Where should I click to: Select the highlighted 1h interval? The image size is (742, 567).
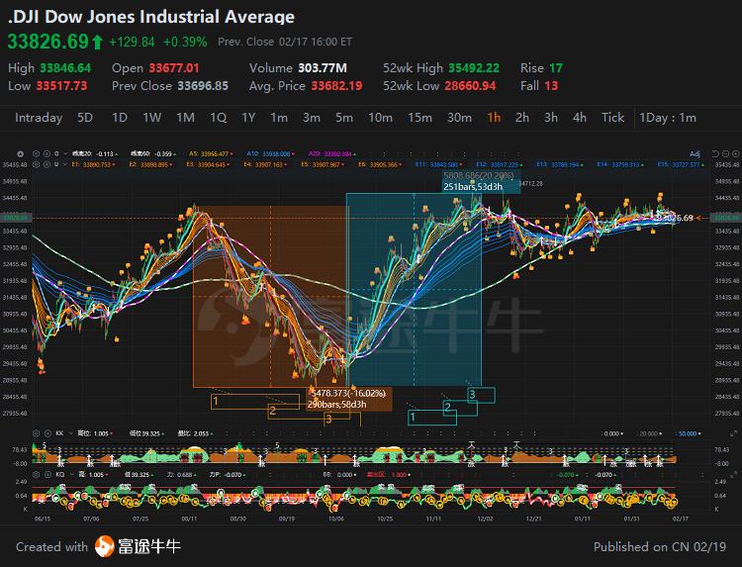click(494, 118)
